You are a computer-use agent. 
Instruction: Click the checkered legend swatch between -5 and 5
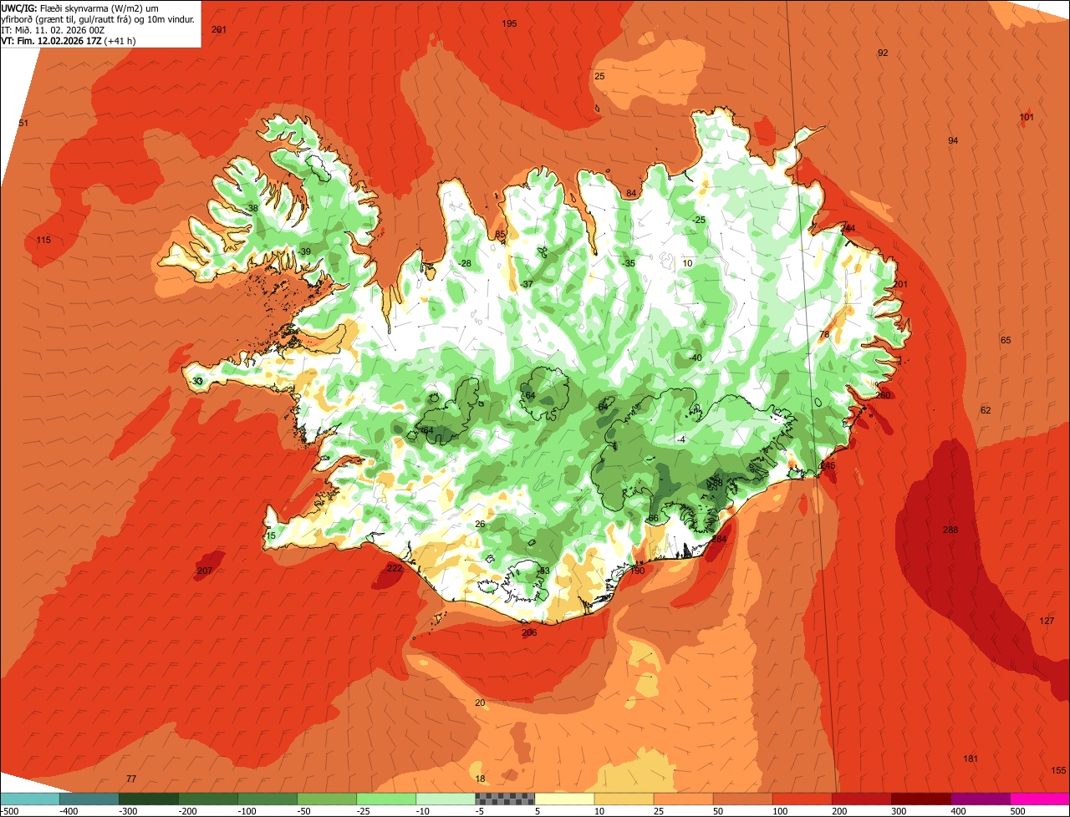pos(505,799)
